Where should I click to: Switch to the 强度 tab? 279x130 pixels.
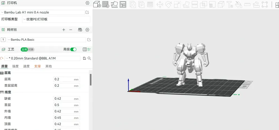coord(15,66)
